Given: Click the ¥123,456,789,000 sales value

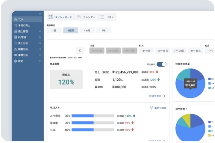Looking at the screenshot, I should [x=125, y=72].
